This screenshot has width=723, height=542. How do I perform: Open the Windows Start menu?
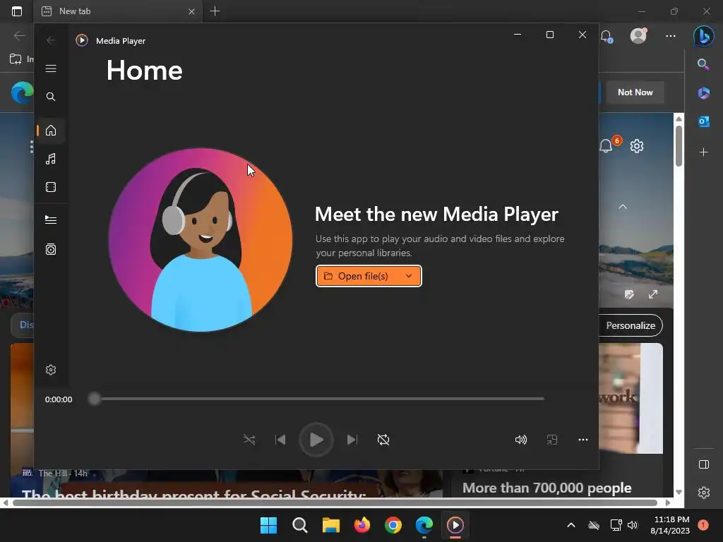[x=268, y=525]
